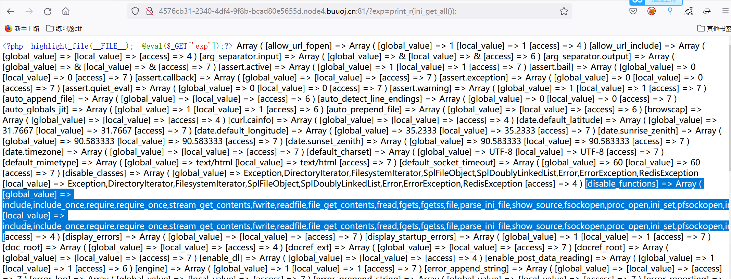Reload the current page
Image resolution: width=731 pixels, height=279 pixels.
tap(48, 11)
